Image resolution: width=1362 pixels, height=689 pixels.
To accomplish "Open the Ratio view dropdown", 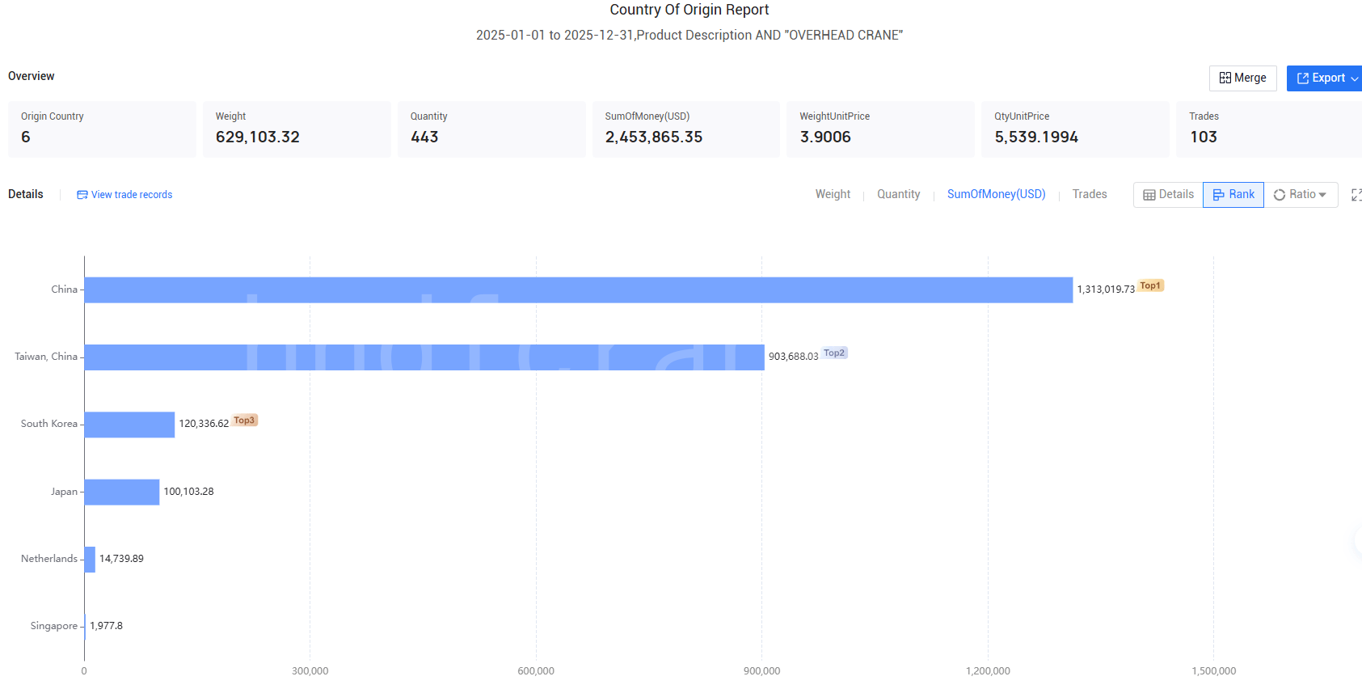I will [1301, 195].
